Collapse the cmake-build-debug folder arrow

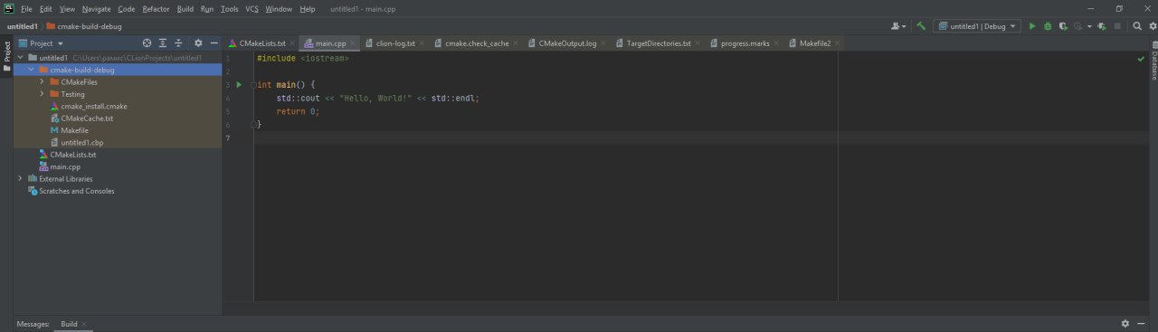coord(31,70)
